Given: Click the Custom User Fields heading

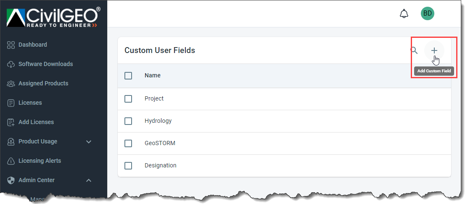Looking at the screenshot, I should 160,50.
